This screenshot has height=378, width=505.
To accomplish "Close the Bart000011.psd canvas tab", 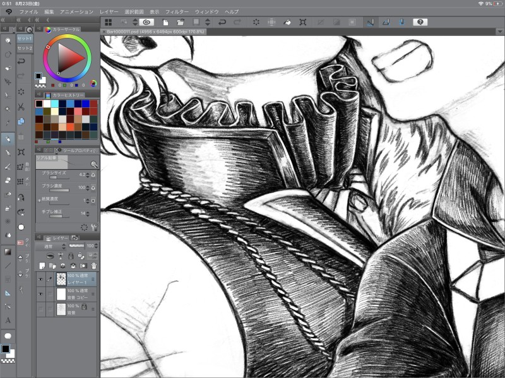I will pos(104,32).
